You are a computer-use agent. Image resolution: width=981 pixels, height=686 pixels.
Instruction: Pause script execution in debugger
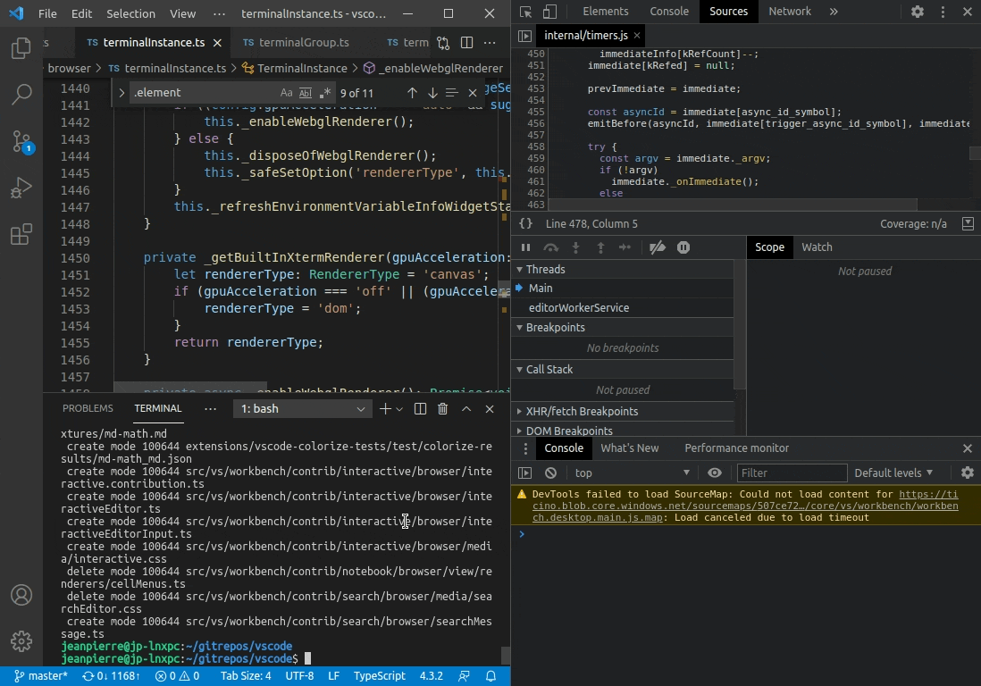(525, 247)
